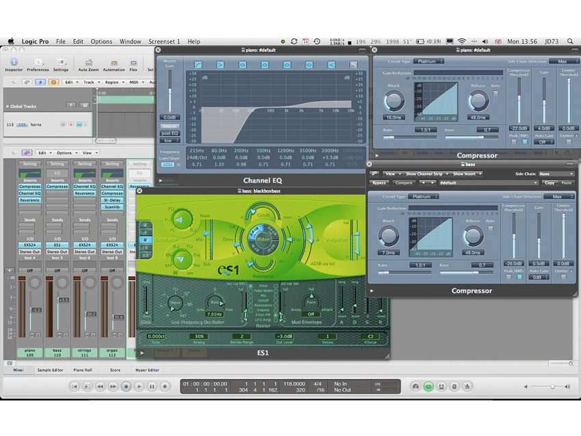Open the Inspector from the toolbar
Screen dimensions: 581x436
[x=14, y=64]
